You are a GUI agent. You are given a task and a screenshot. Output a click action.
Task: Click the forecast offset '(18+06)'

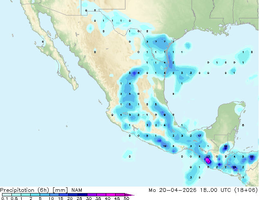pyautogui.click(x=246, y=190)
